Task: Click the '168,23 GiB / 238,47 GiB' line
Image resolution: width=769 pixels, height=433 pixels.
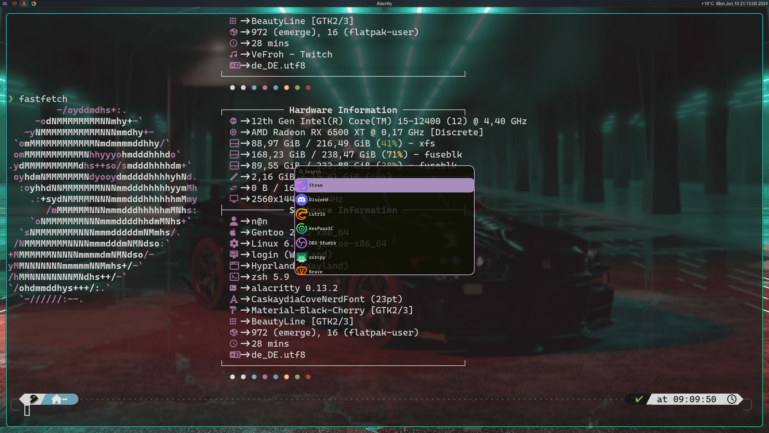Action: pyautogui.click(x=357, y=155)
